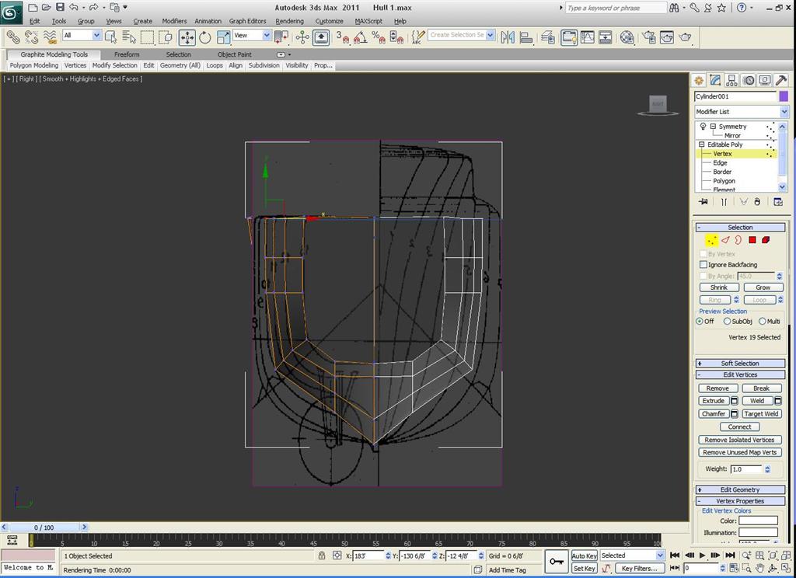Open Render Setup teapot icon

pyautogui.click(x=649, y=37)
